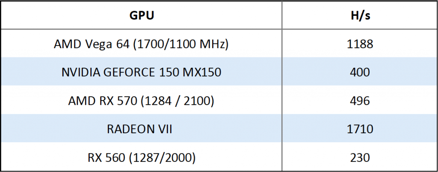Click the (1700/1100 MHz) clock text
The width and height of the screenshot is (438, 172).
click(180, 44)
